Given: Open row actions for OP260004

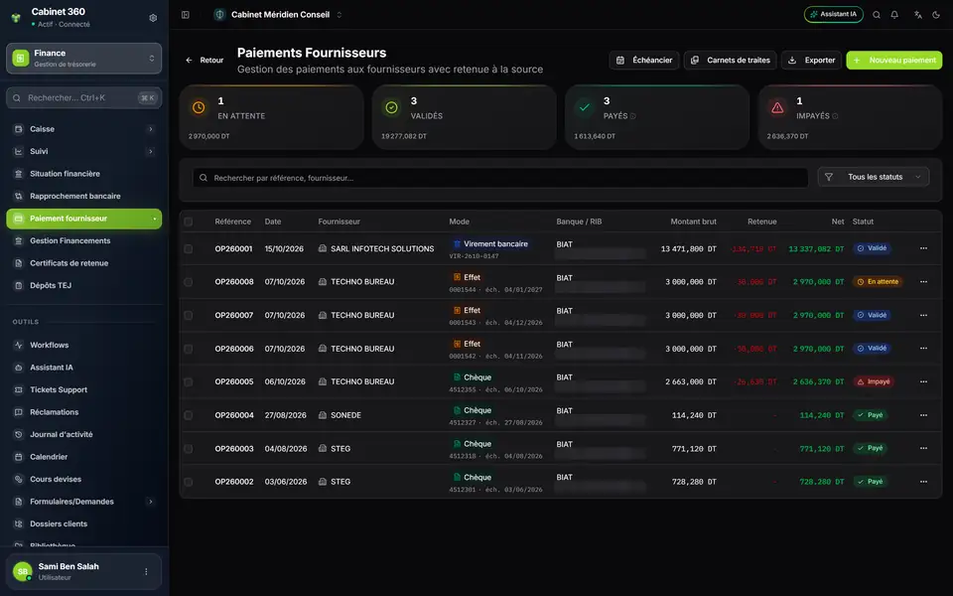Looking at the screenshot, I should click(x=924, y=415).
